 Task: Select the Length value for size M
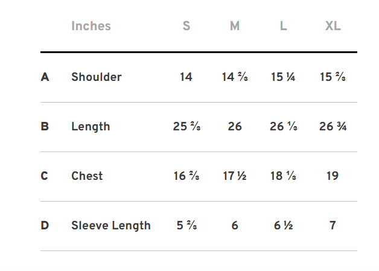235,126
